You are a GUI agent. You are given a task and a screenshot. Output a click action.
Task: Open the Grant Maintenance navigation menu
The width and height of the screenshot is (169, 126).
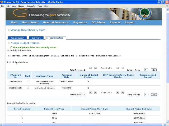55,23
